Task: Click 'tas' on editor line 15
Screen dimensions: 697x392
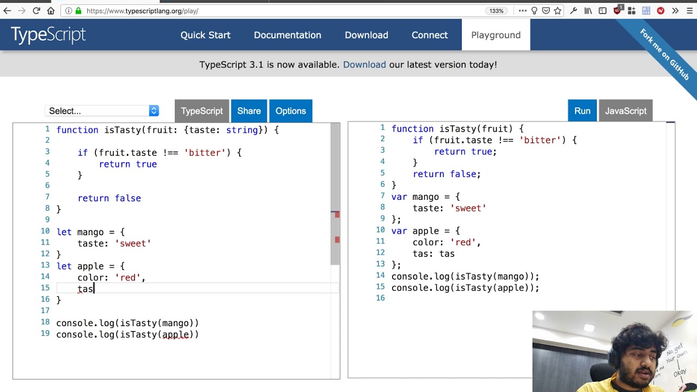Action: point(85,289)
